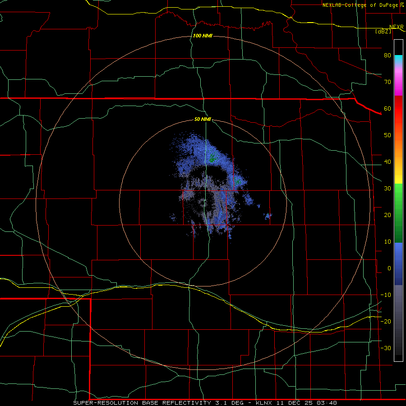
Task: Click the [dBZ] unit label
Action: (x=383, y=31)
